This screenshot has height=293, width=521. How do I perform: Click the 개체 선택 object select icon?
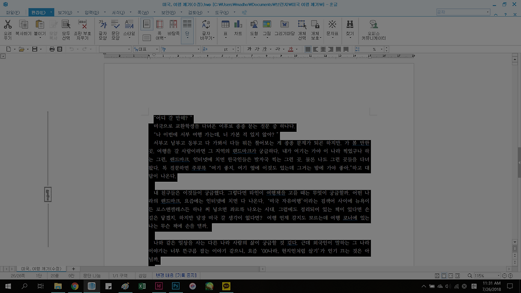302,24
